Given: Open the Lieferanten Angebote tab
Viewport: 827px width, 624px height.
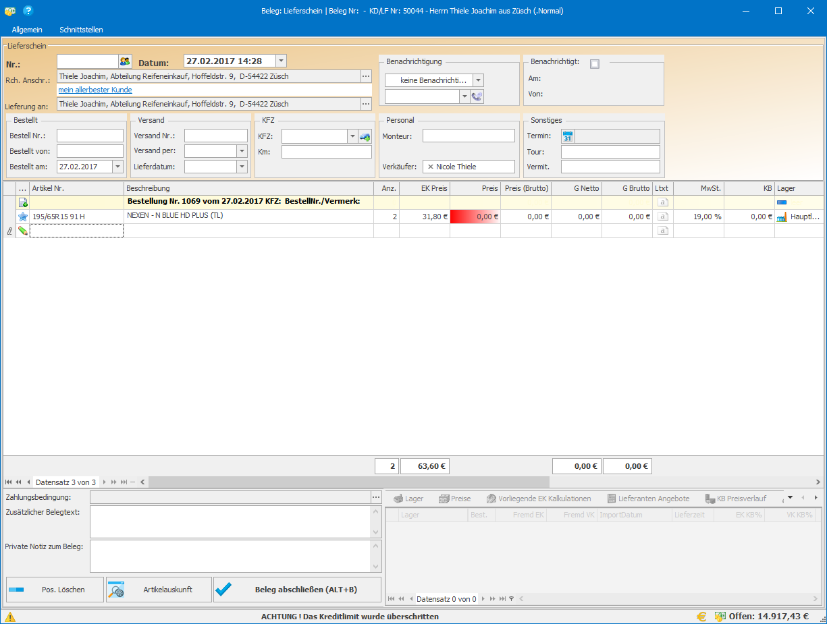Looking at the screenshot, I should coord(648,499).
